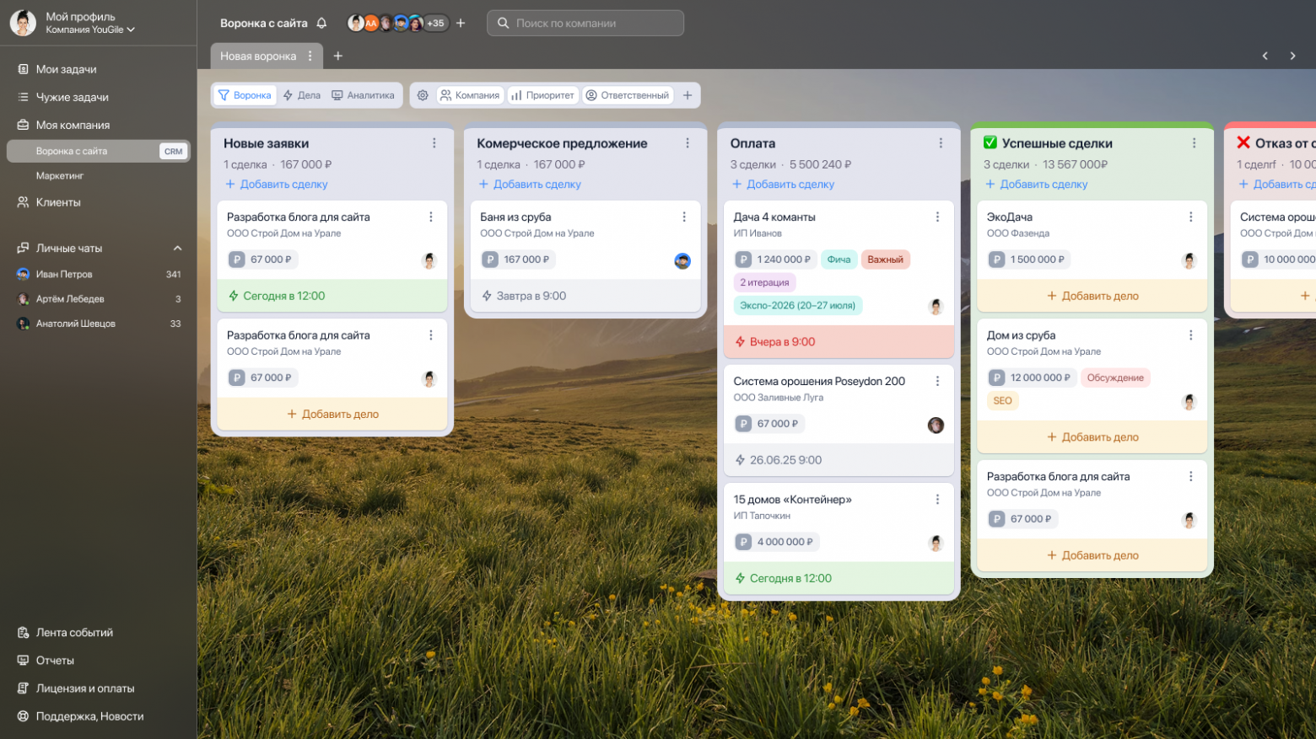The image size is (1316, 739).
Task: Open three-dot menu of Оплата column
Action: (941, 143)
